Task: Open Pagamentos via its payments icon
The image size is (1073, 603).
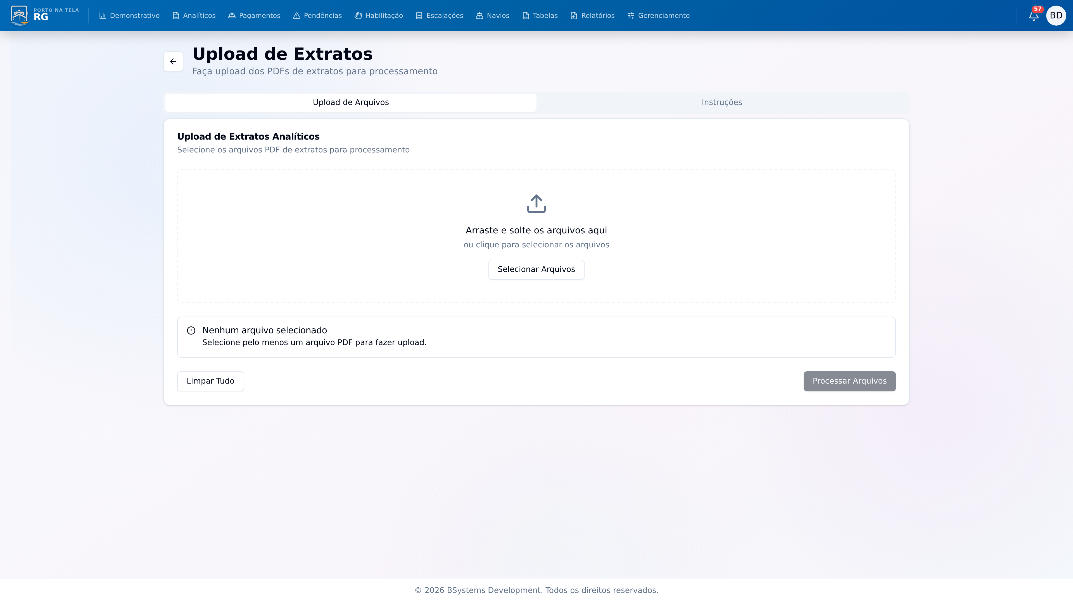Action: tap(232, 15)
